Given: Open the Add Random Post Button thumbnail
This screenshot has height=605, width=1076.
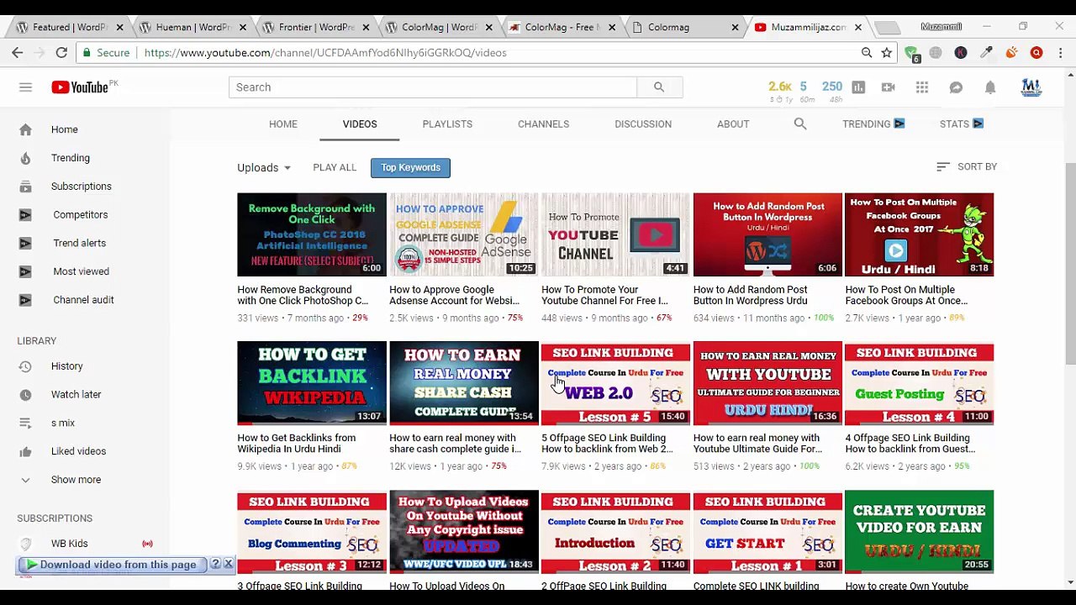Looking at the screenshot, I should click(767, 234).
